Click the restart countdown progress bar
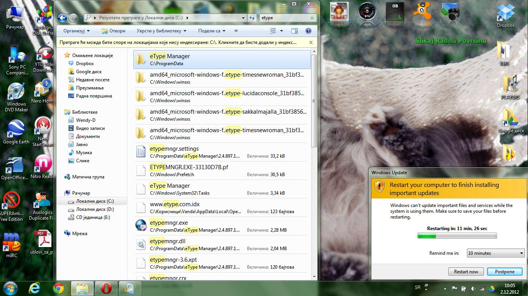The width and height of the screenshot is (528, 296). pyautogui.click(x=457, y=236)
